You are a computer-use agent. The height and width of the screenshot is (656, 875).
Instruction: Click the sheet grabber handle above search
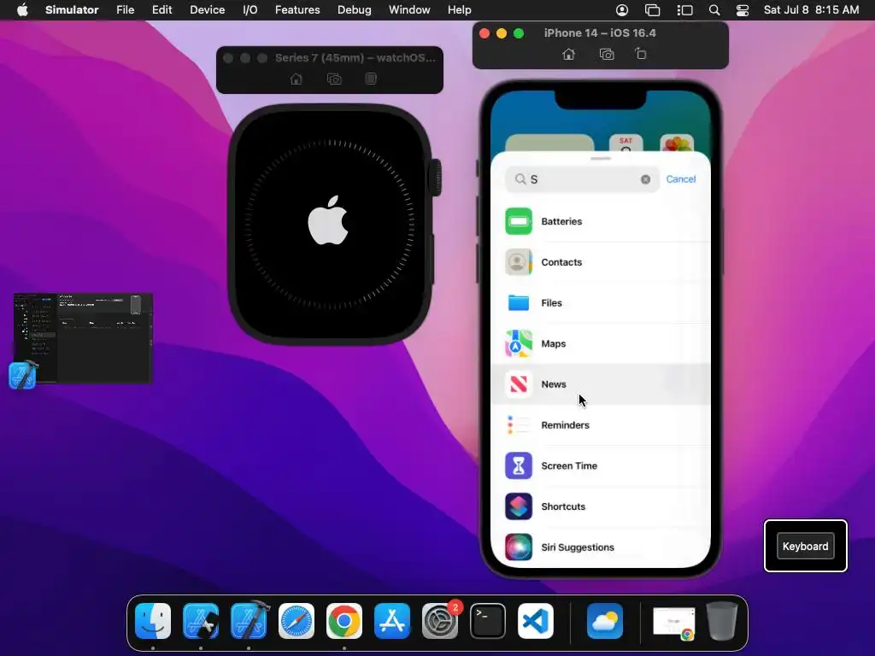(x=601, y=158)
